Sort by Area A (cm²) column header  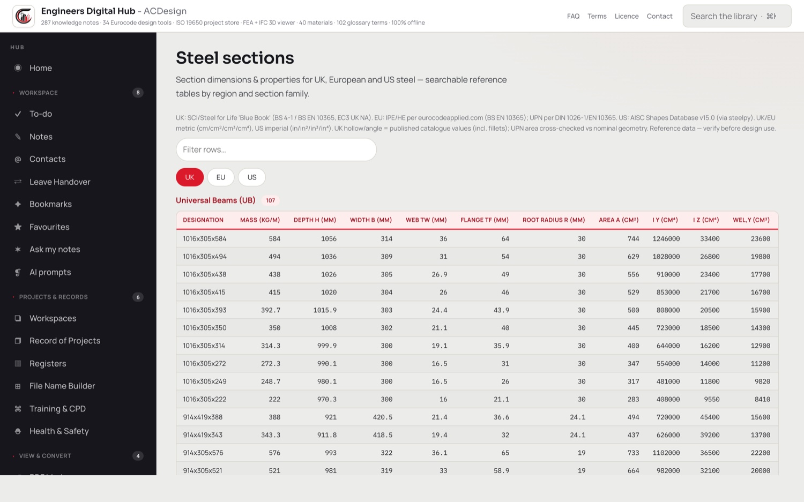tap(619, 220)
